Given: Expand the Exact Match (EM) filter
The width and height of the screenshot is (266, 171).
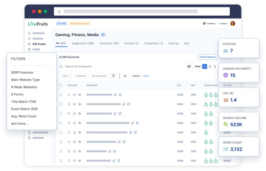Looking at the screenshot, I should (x=24, y=109).
